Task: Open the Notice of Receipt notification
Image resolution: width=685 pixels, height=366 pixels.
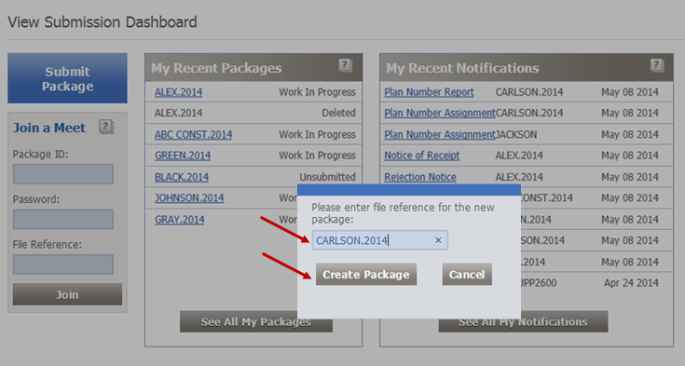Action: tap(422, 156)
